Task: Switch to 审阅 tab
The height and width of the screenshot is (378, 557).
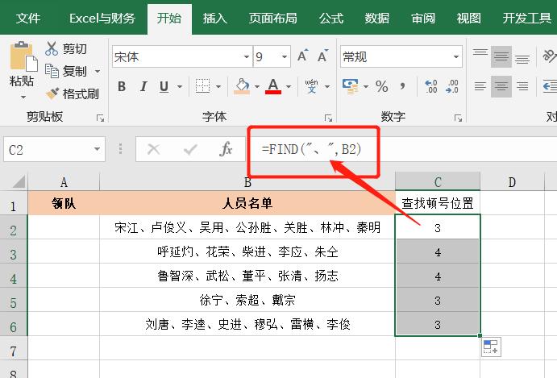Action: click(422, 18)
